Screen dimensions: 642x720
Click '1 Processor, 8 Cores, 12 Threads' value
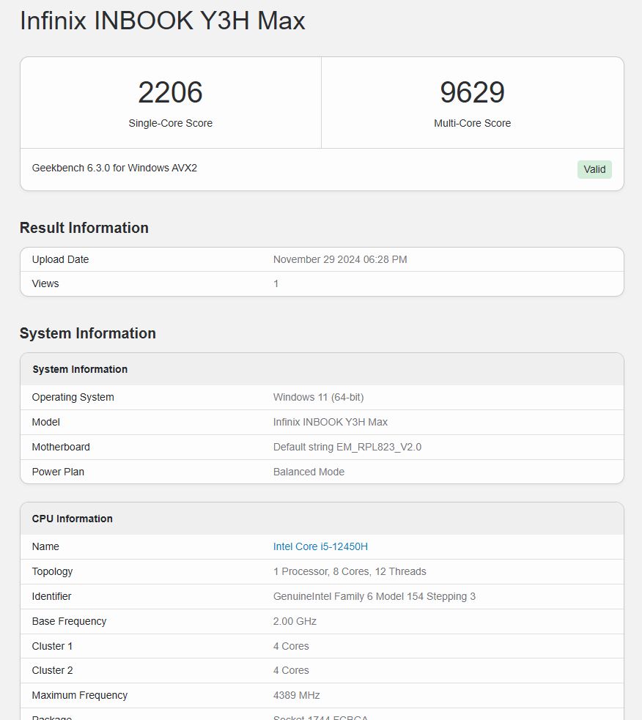350,572
